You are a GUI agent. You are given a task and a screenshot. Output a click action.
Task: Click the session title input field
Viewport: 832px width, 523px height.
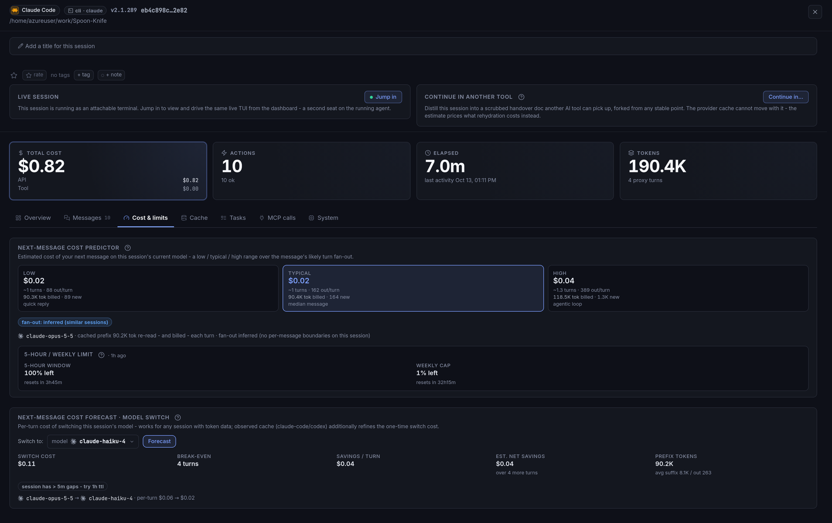[413, 46]
